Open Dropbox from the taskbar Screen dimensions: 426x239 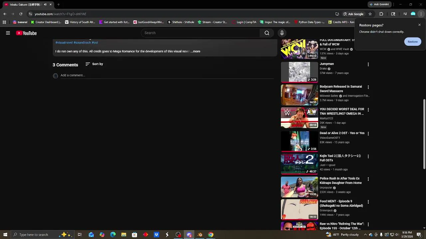tap(156, 235)
